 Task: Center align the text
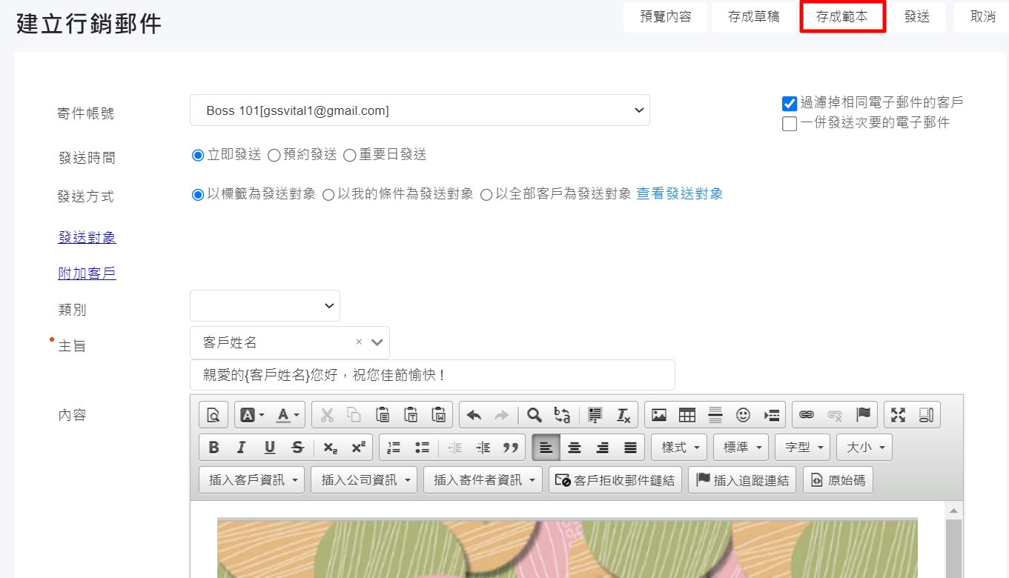574,448
